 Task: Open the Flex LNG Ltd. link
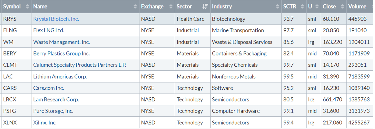[49, 30]
